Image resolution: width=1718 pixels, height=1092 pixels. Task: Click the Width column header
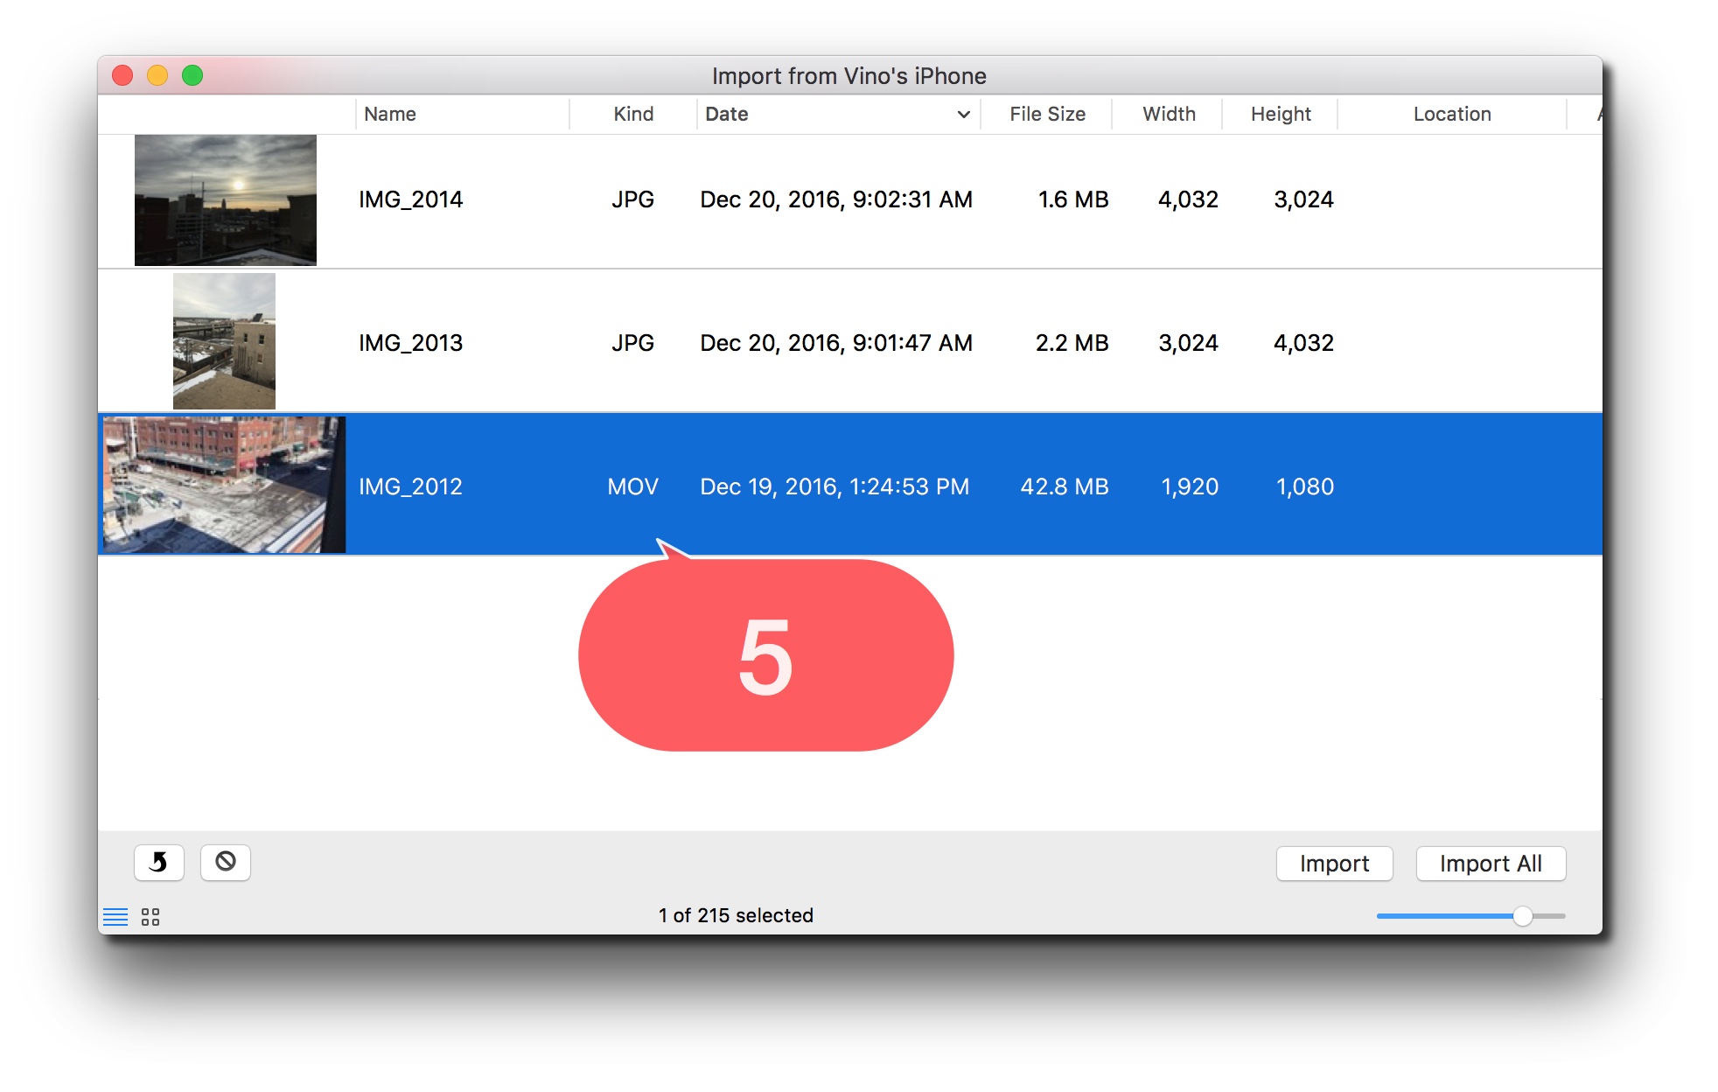pos(1169,115)
